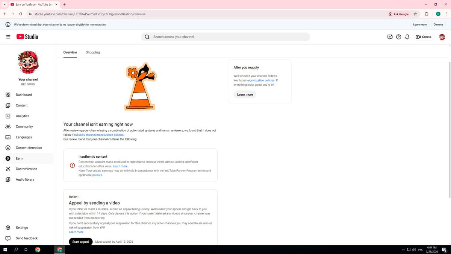Click Learn more in After you reapply card
The image size is (451, 254).
point(245,94)
